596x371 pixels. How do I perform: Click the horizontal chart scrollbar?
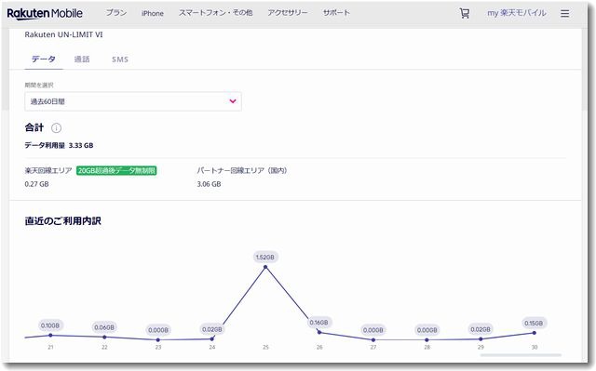521,355
